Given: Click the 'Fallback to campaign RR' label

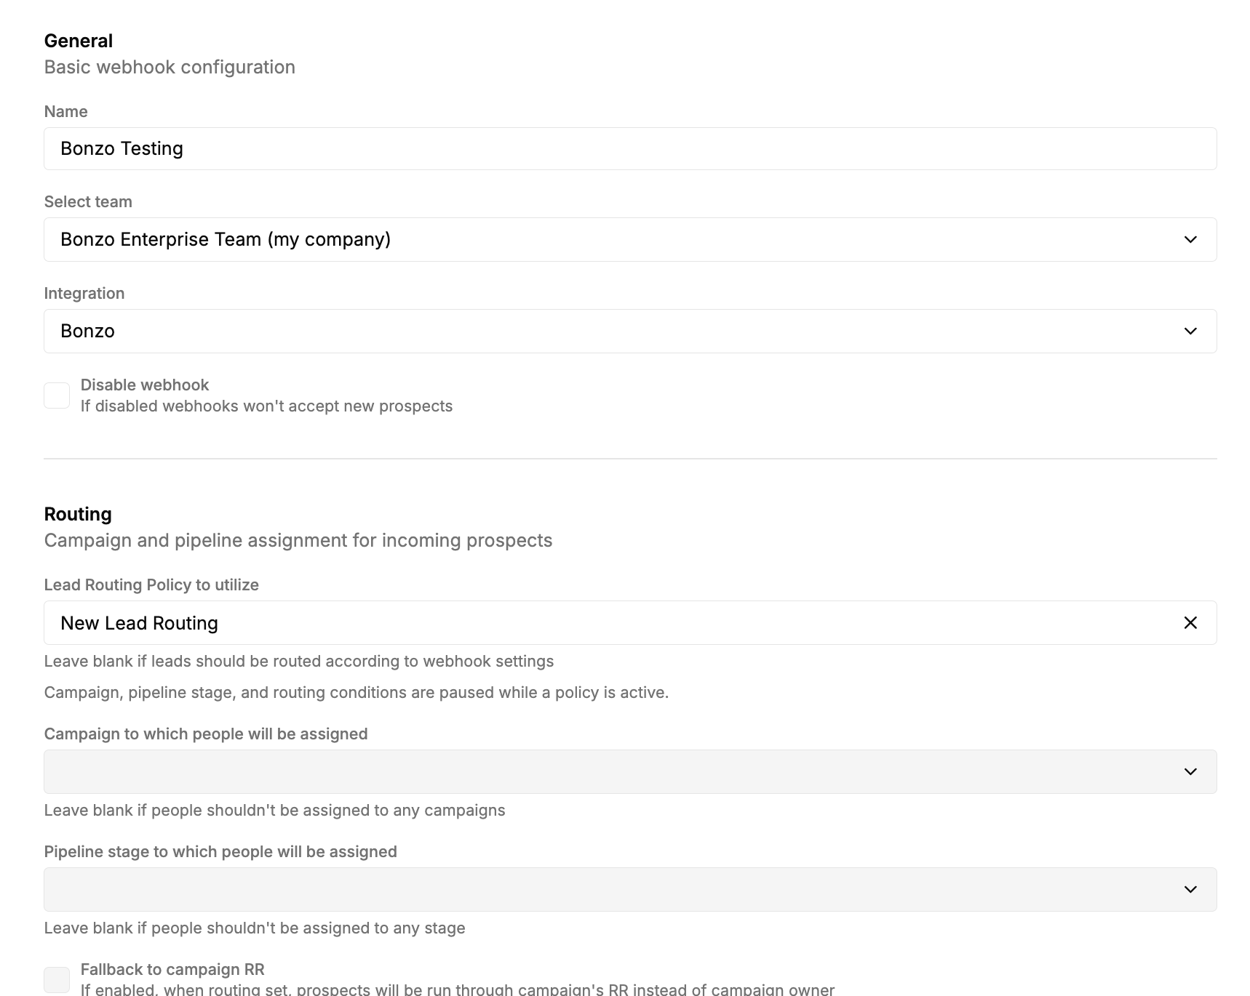Looking at the screenshot, I should (x=172, y=969).
